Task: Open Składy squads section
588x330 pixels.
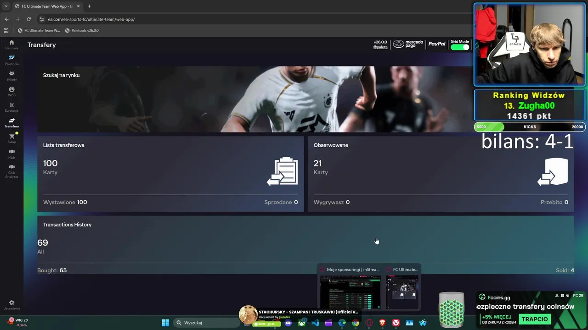Action: click(x=11, y=76)
